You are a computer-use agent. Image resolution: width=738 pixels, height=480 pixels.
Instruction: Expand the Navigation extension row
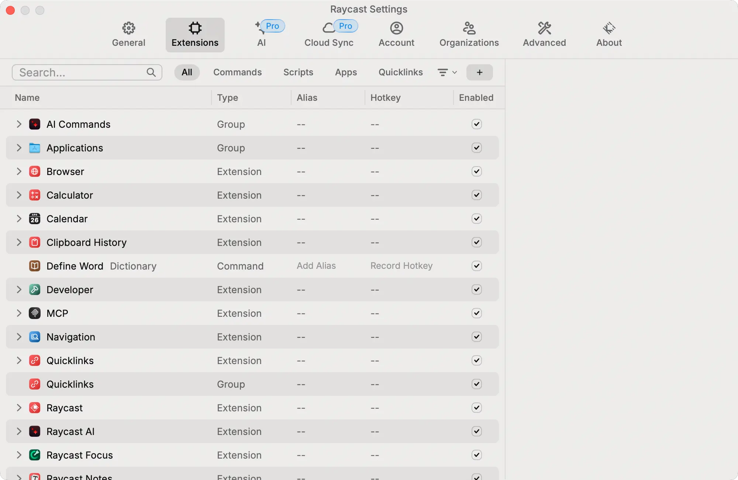(19, 337)
